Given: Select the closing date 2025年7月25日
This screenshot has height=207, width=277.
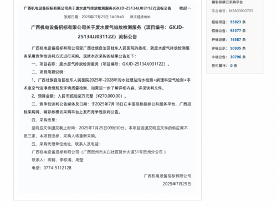Looking at the screenshot, I should point(177,184).
